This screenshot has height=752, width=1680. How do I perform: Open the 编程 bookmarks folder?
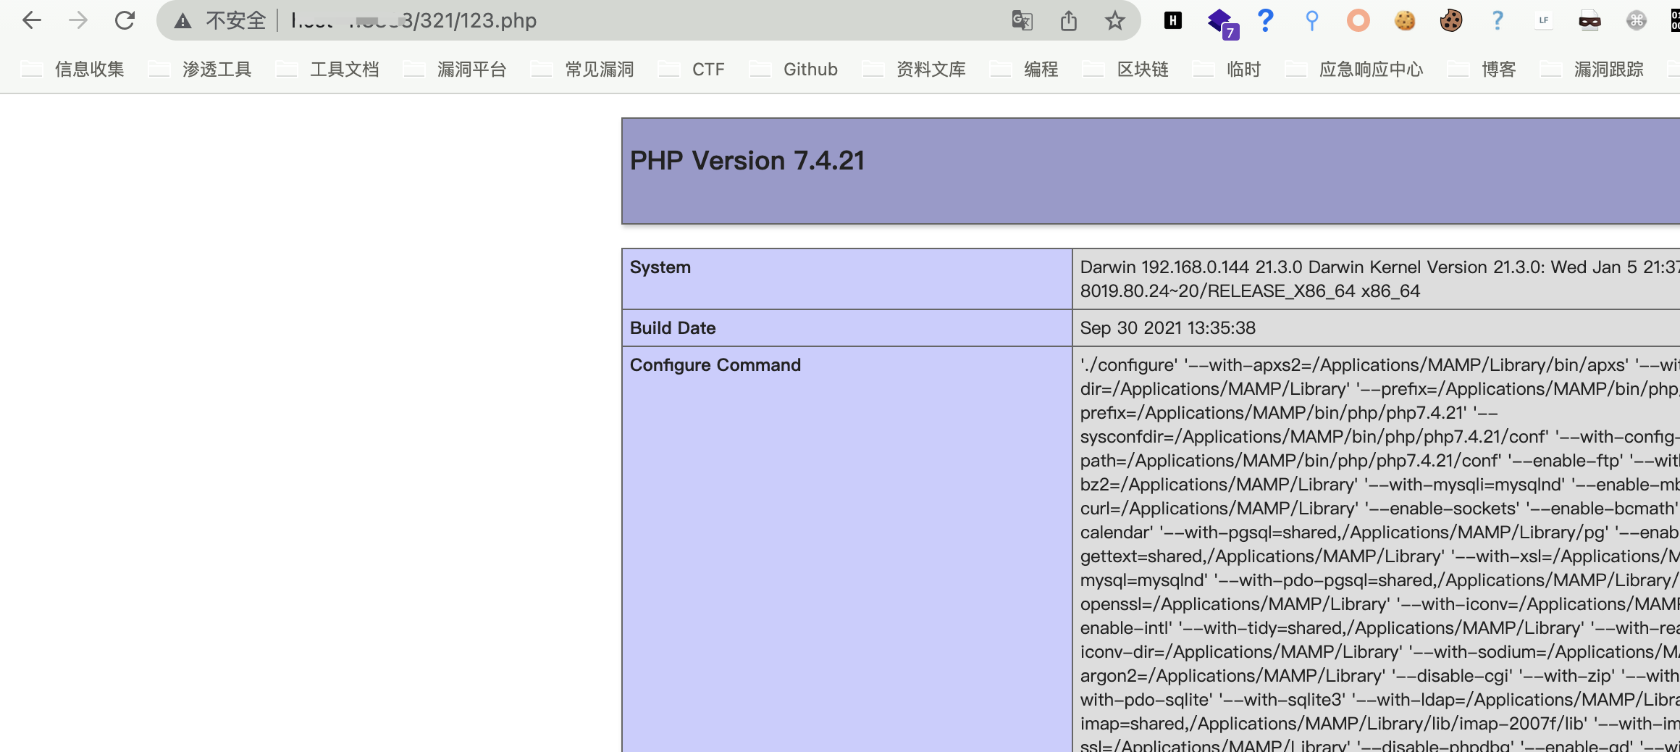(1025, 69)
